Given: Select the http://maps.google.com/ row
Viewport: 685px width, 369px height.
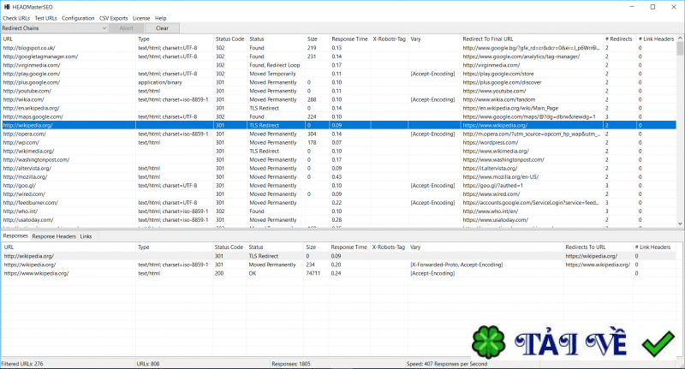Looking at the screenshot, I should click(338, 116).
